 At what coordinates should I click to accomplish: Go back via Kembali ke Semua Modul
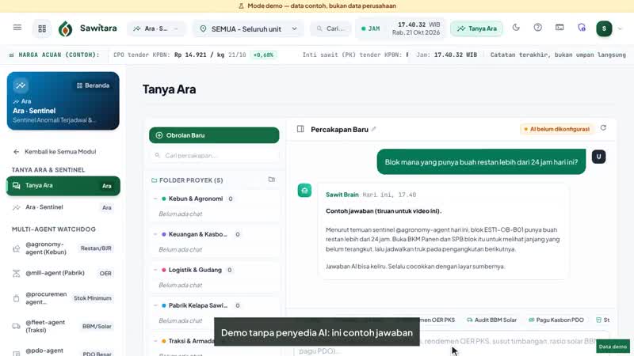[x=55, y=152]
